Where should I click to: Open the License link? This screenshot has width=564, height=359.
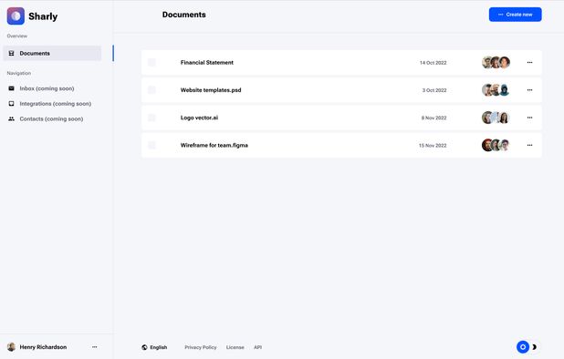pyautogui.click(x=235, y=347)
